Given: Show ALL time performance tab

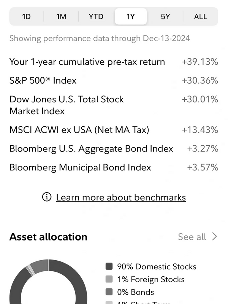Looking at the screenshot, I should click(x=200, y=16).
